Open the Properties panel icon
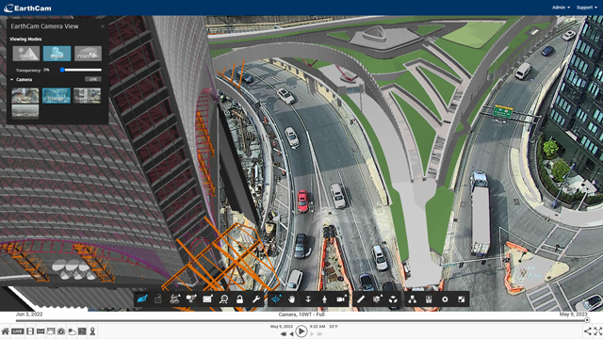 point(429,299)
